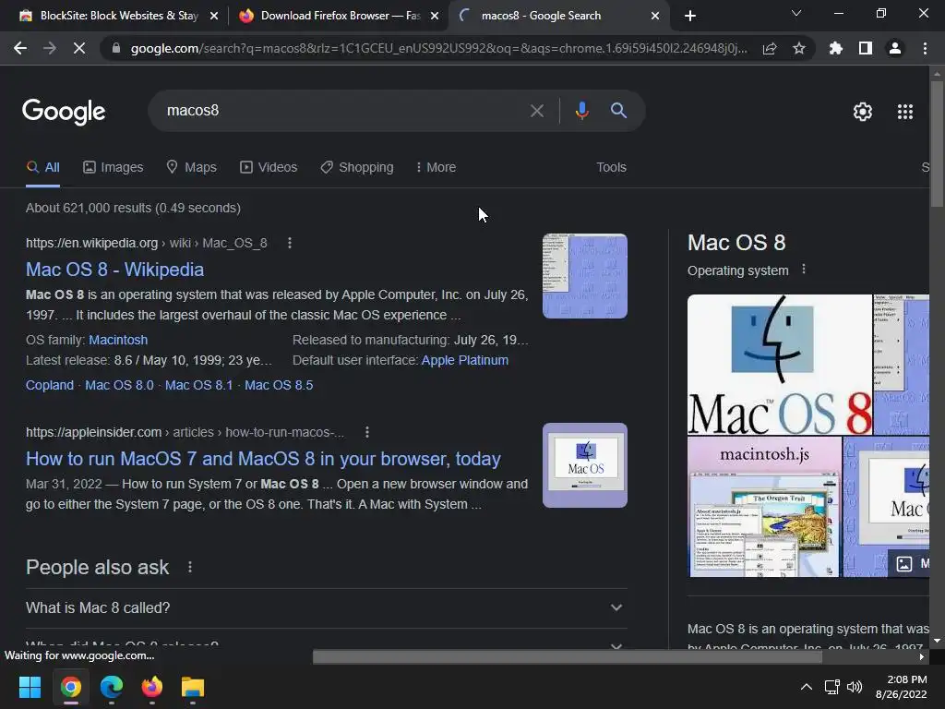Open the macintosh.js panel image
The width and height of the screenshot is (945, 709).
click(764, 507)
